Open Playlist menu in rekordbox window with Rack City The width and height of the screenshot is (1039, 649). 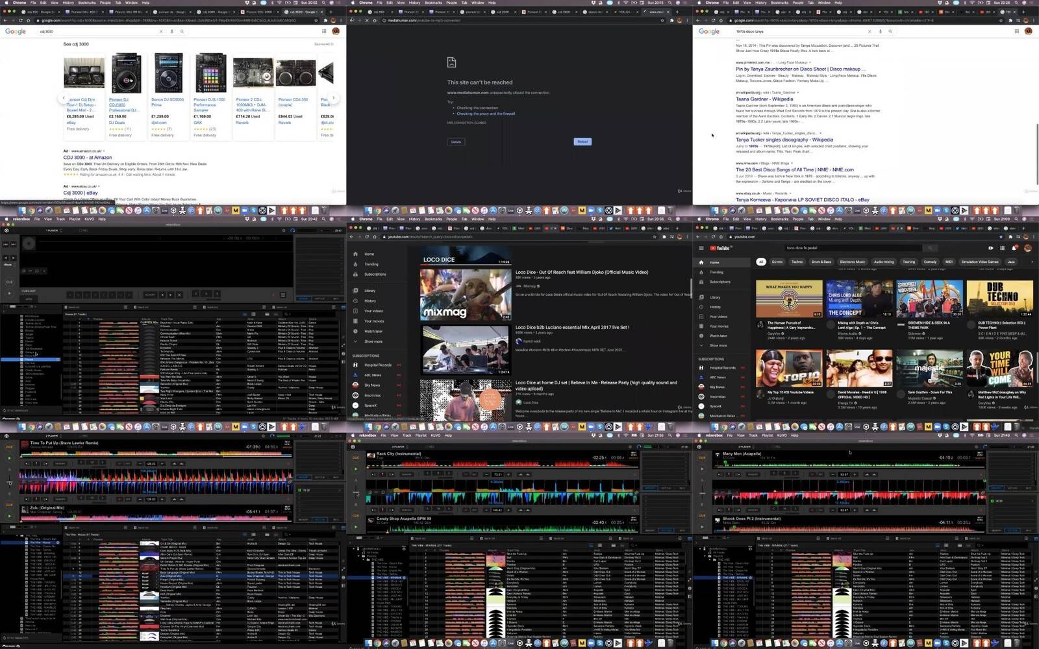click(421, 435)
